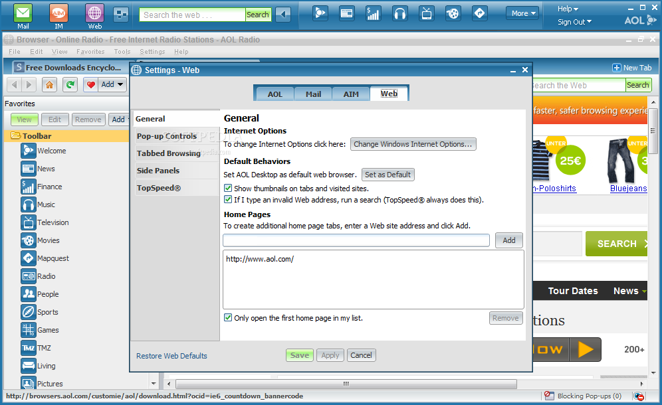Click the Save button
Viewport: 662px width, 405px height.
pyautogui.click(x=299, y=355)
